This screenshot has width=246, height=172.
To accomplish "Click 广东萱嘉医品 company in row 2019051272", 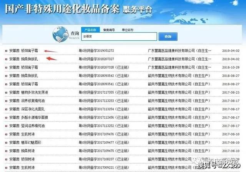I will pos(180,51).
